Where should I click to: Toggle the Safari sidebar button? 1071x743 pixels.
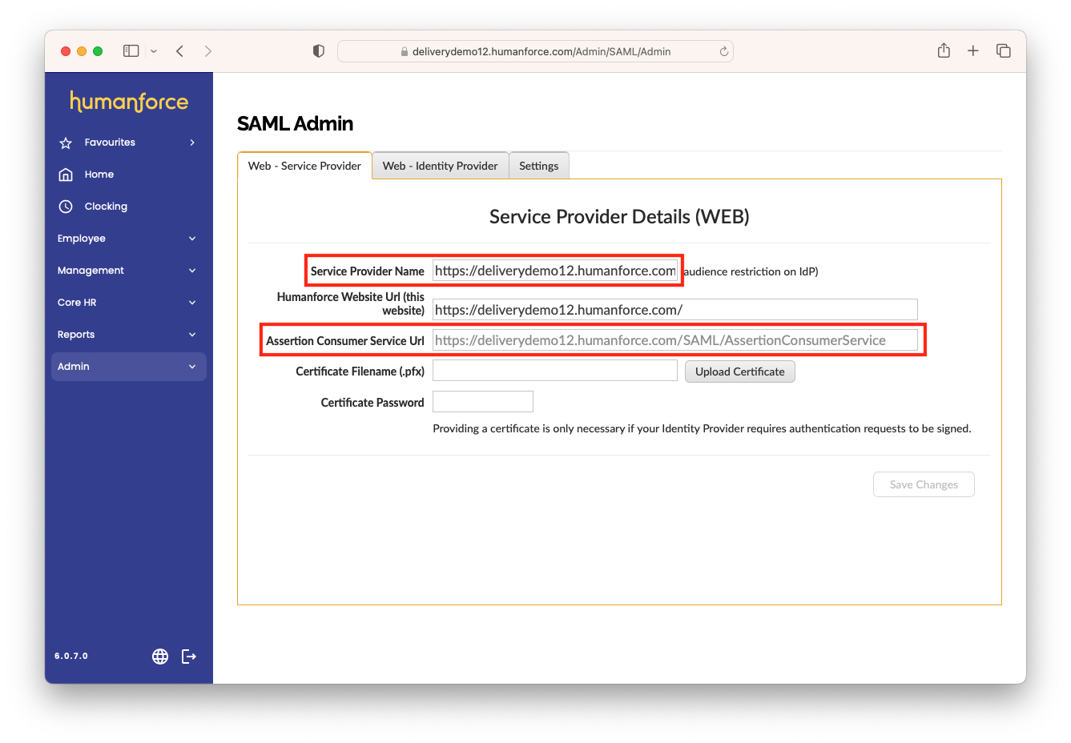click(x=131, y=51)
